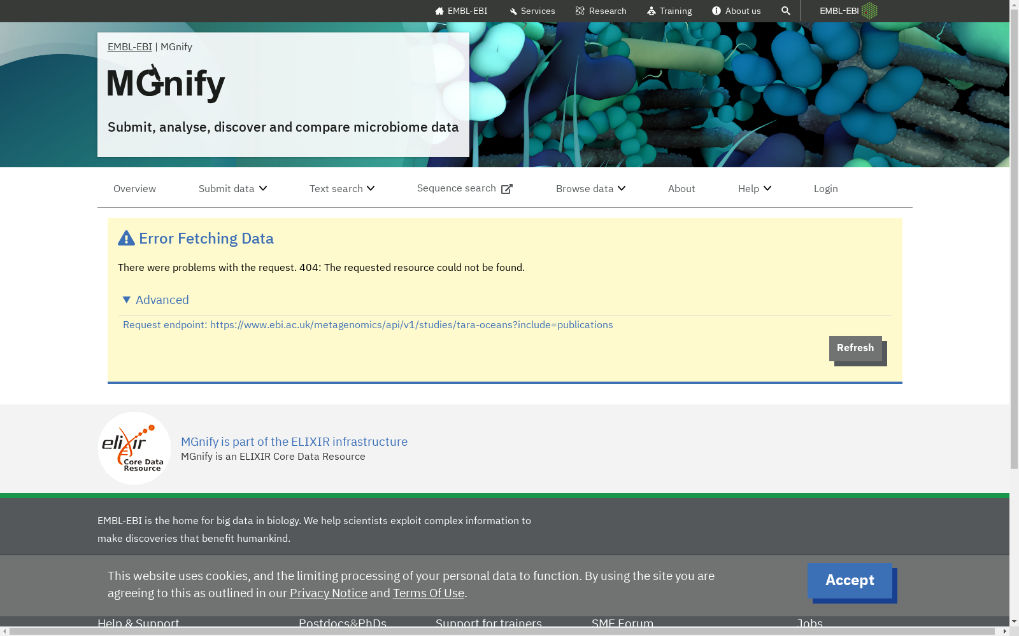Screen dimensions: 1019x636
Task: Click the Services top bar item
Action: pyautogui.click(x=532, y=11)
